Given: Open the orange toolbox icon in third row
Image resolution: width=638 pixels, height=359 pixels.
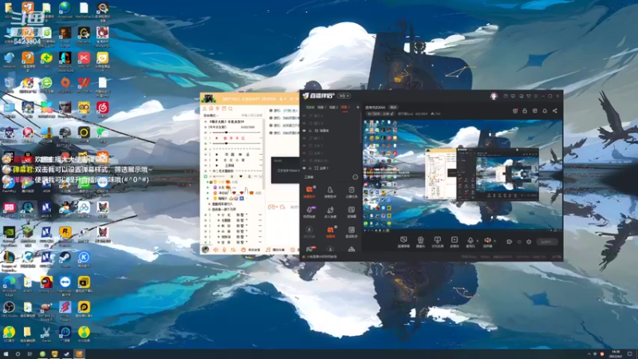Looking at the screenshot, I should [330, 232].
